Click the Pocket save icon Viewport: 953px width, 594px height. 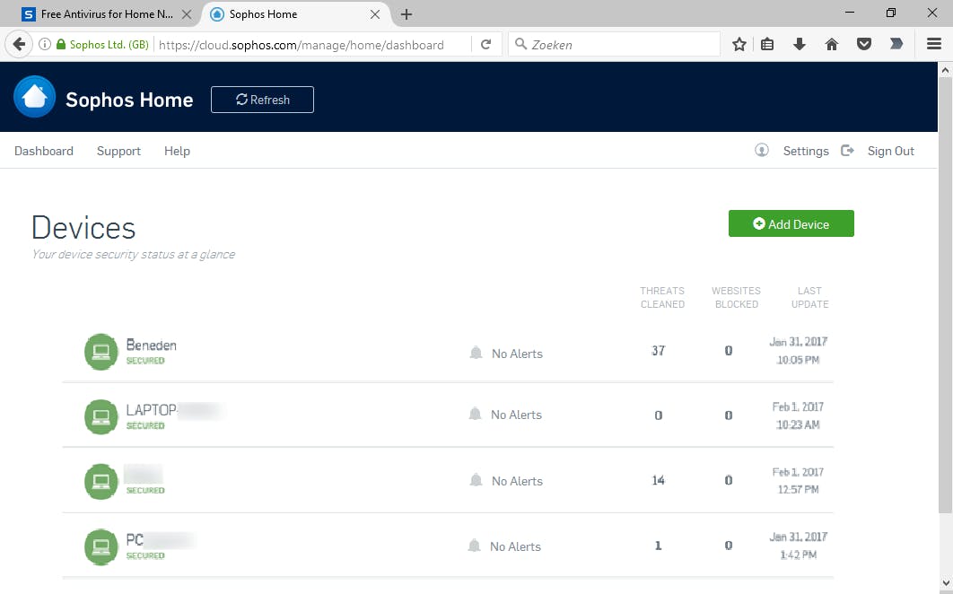click(x=863, y=44)
